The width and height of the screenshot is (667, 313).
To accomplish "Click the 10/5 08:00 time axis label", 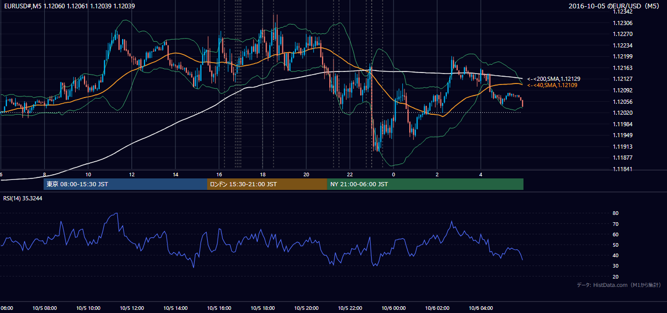I will pos(44,308).
